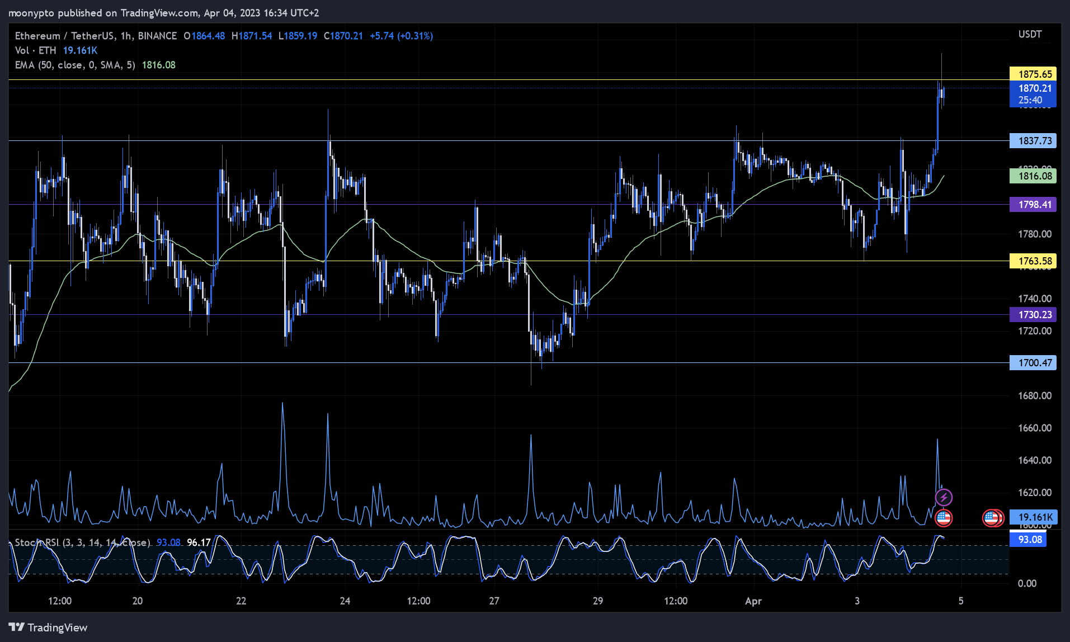Click the change value +5.74 (+0.31%)
Viewport: 1070px width, 642px height.
click(x=402, y=36)
